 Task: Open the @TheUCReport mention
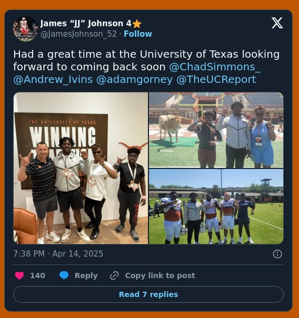pos(216,79)
